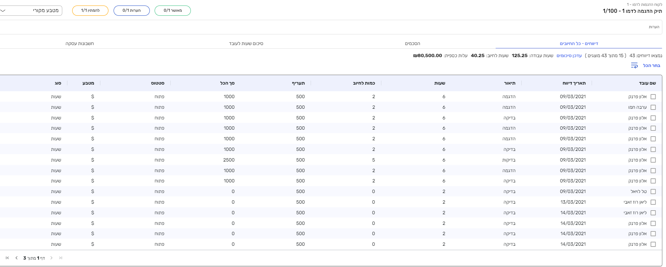This screenshot has width=666, height=267.
Task: Click the תאריך דיווח column header
Action: tap(574, 83)
